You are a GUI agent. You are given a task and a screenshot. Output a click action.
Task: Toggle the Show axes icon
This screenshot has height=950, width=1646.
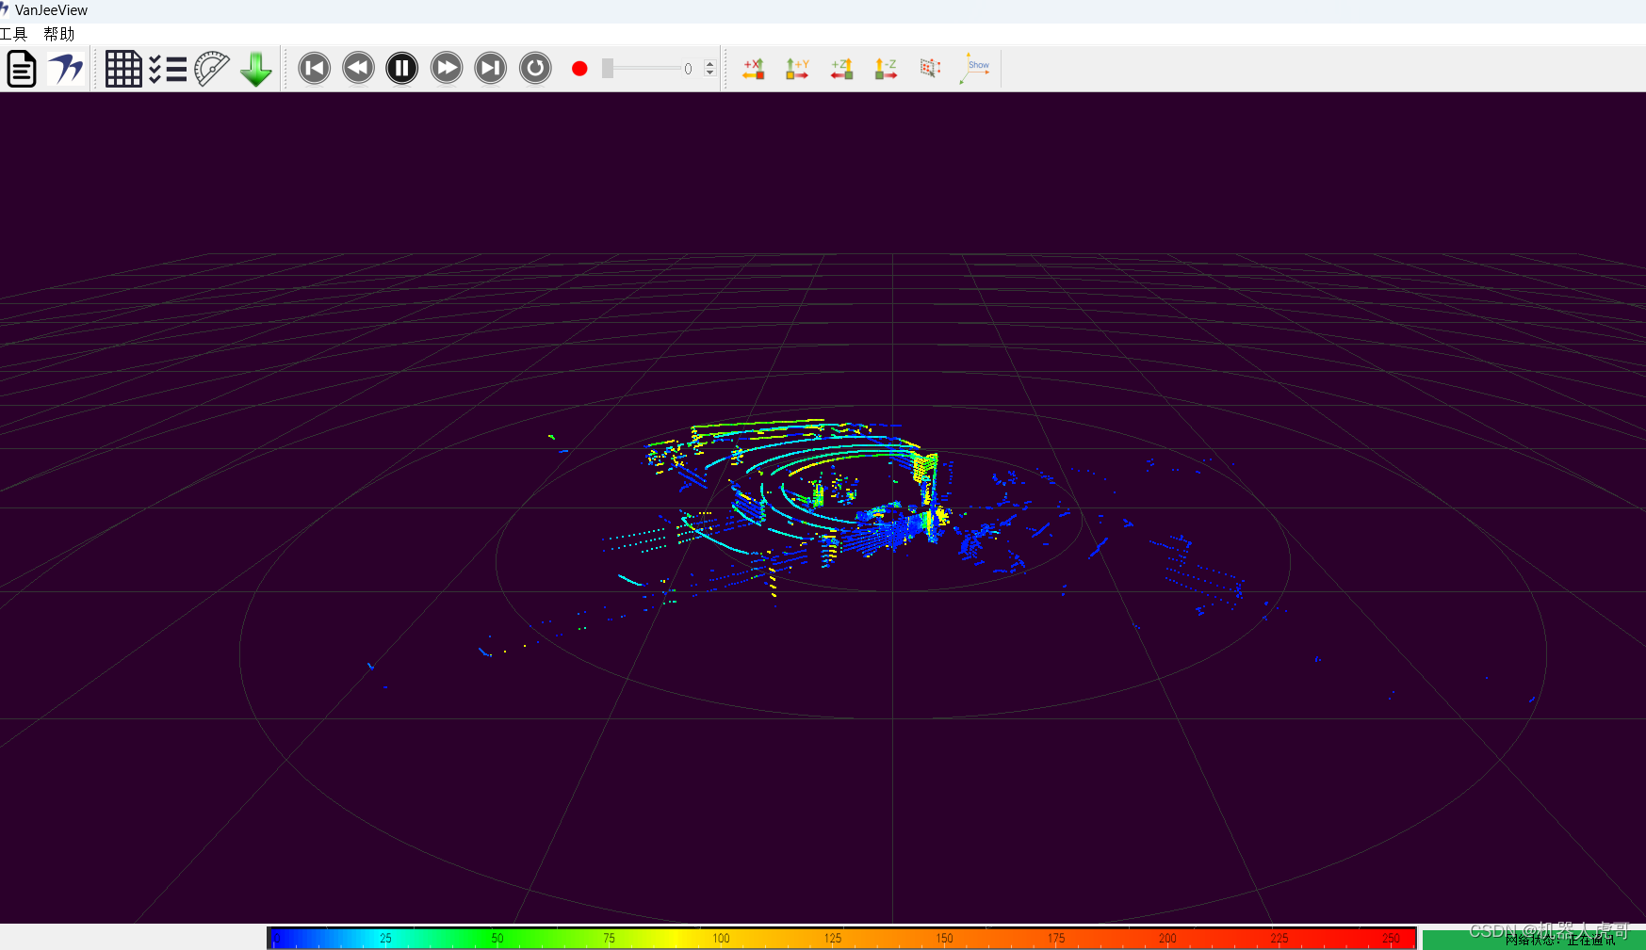pos(975,69)
